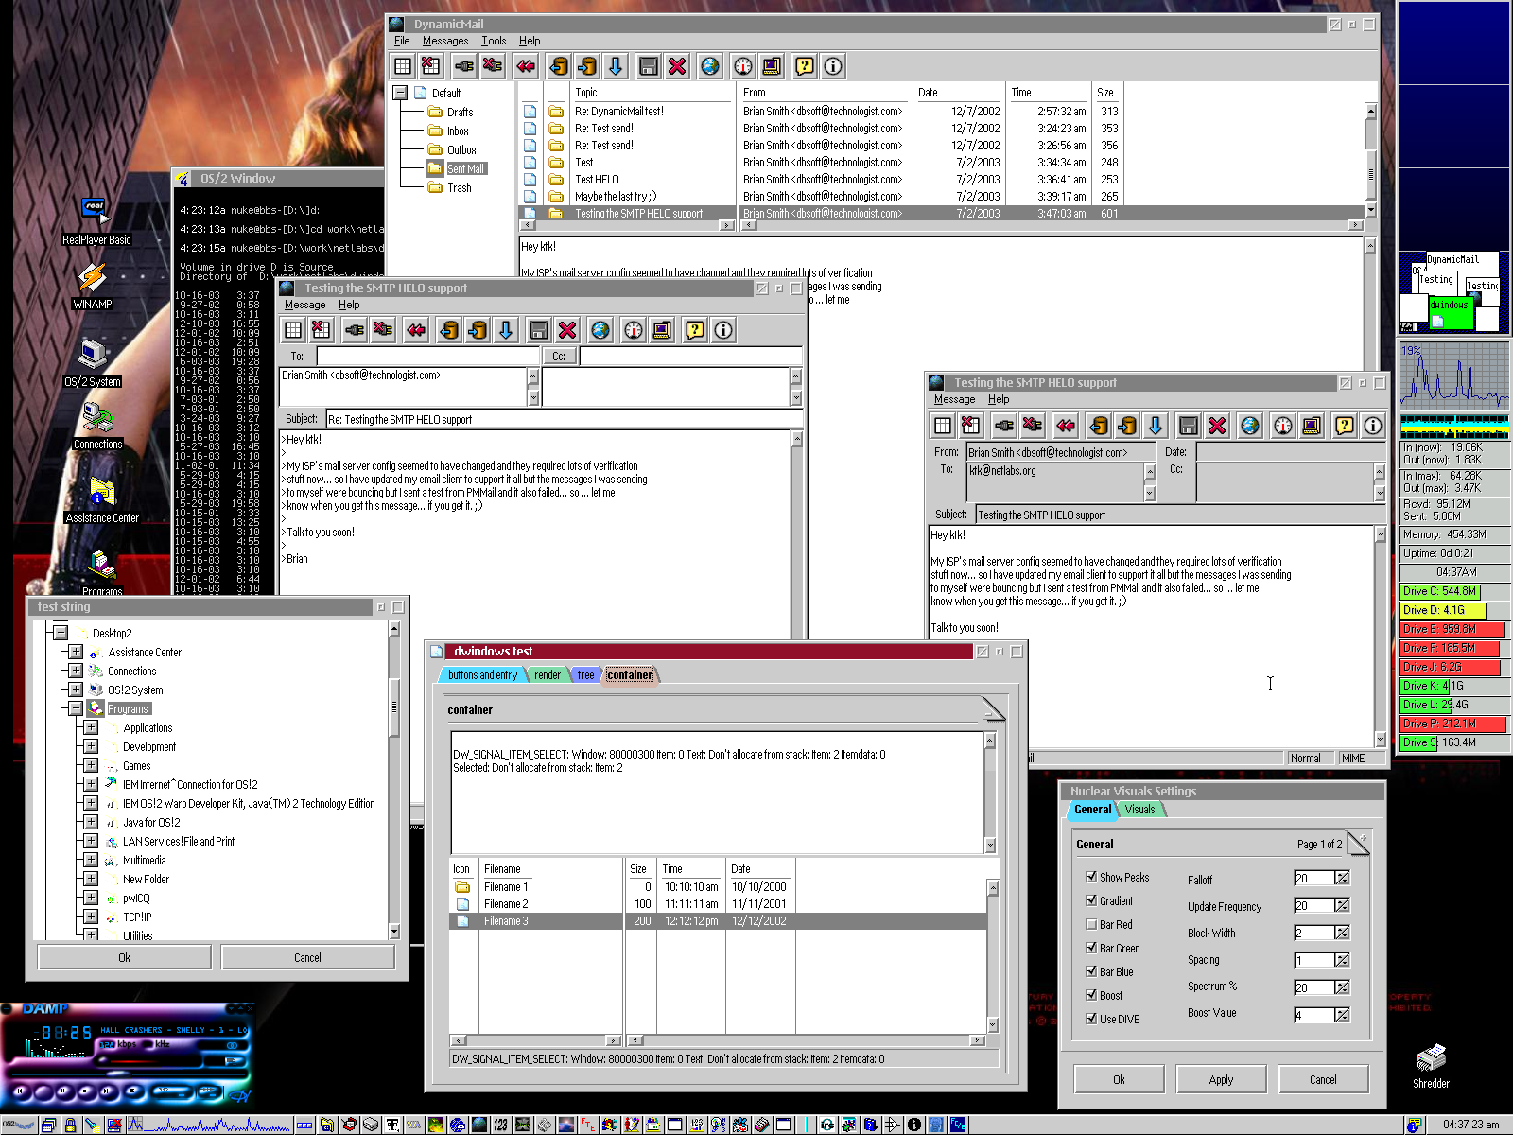Click info icon in netlabs message window toolbar

tap(1373, 426)
